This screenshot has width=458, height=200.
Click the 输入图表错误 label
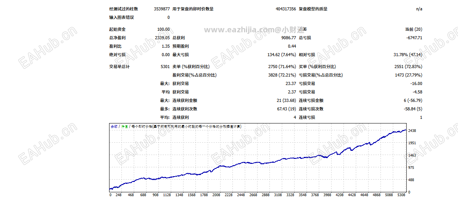pyautogui.click(x=121, y=17)
